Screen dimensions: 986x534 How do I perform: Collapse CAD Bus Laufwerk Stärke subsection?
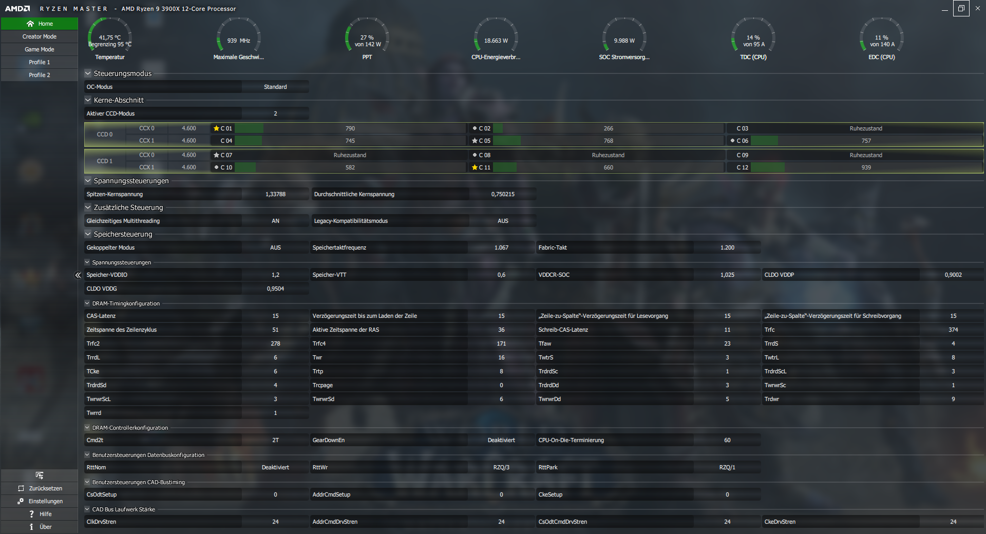87,509
